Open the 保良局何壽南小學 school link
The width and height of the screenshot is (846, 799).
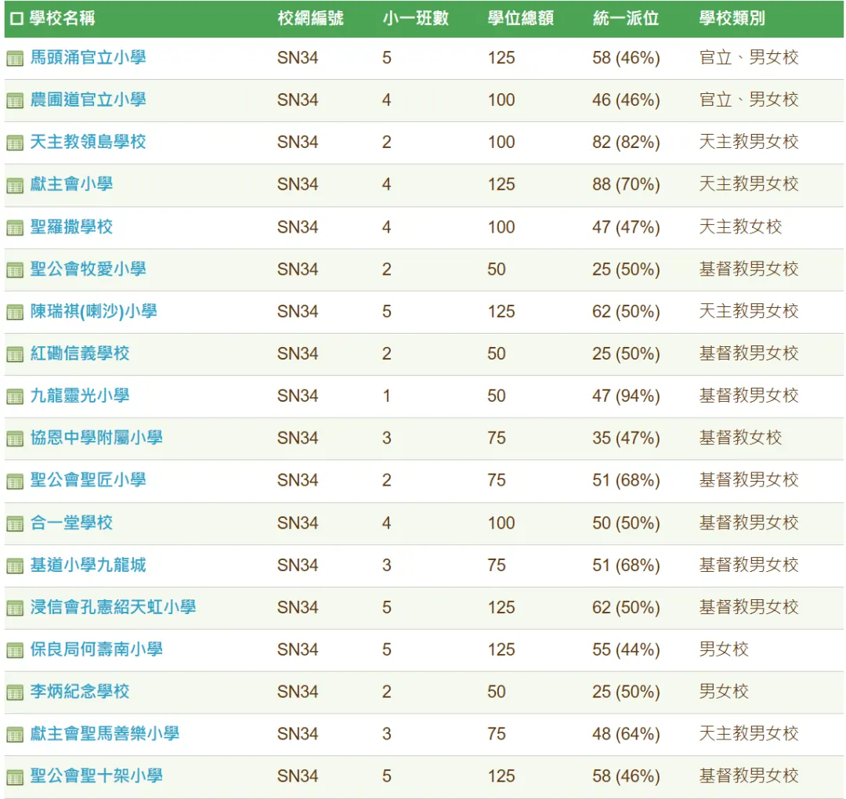[x=96, y=649]
